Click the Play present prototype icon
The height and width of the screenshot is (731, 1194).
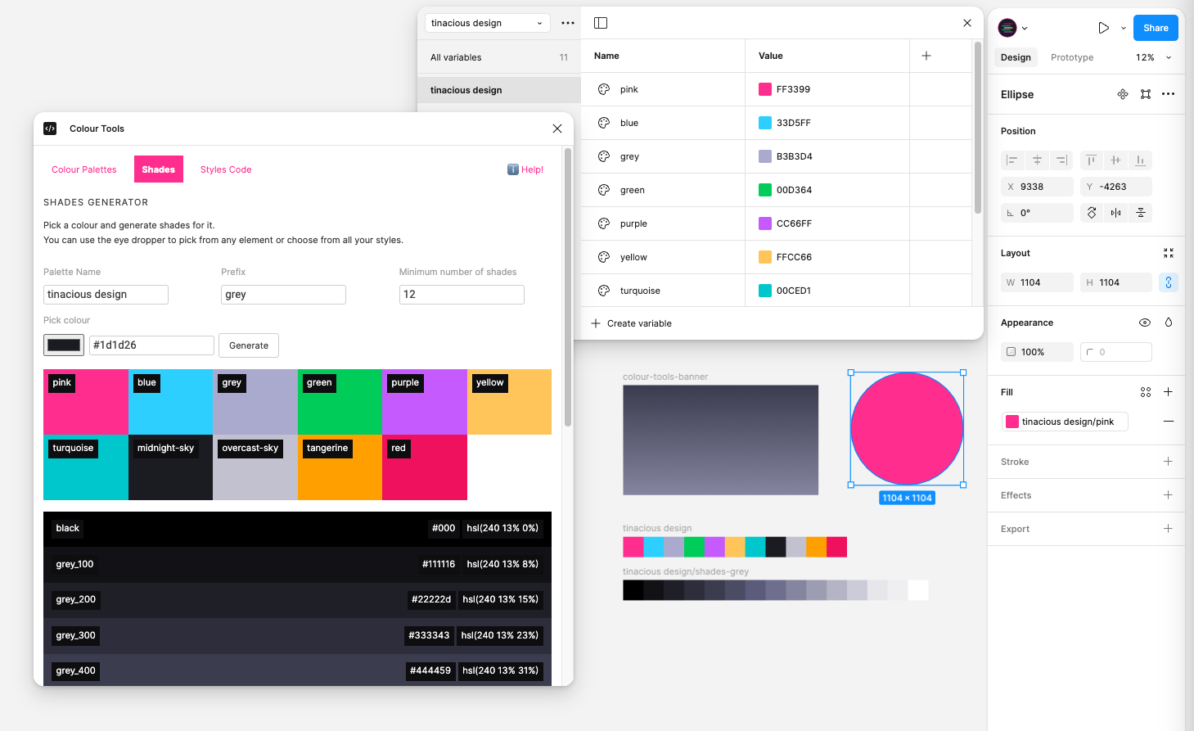coord(1103,28)
